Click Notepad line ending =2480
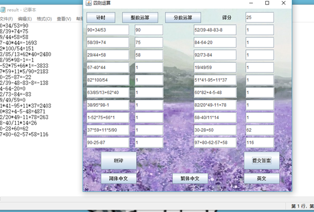 click(x=26, y=54)
